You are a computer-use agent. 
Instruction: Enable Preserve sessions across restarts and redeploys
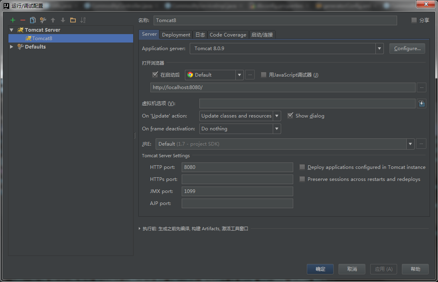click(x=302, y=179)
